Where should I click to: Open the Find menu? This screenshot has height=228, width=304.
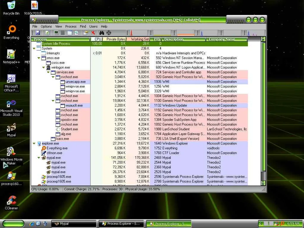point(83,26)
